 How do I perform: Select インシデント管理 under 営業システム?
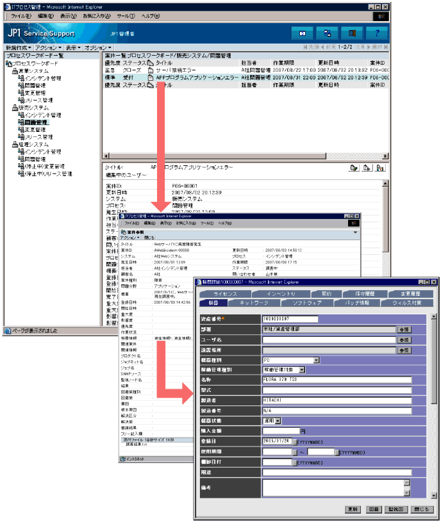point(43,78)
